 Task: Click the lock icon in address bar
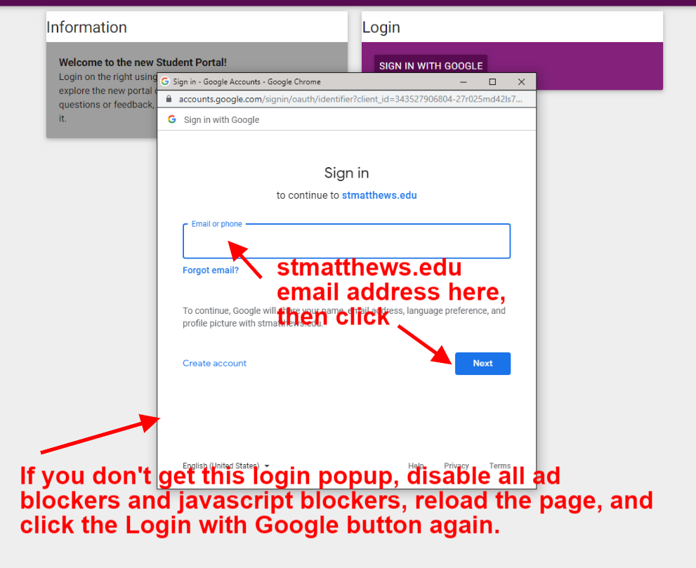[169, 100]
